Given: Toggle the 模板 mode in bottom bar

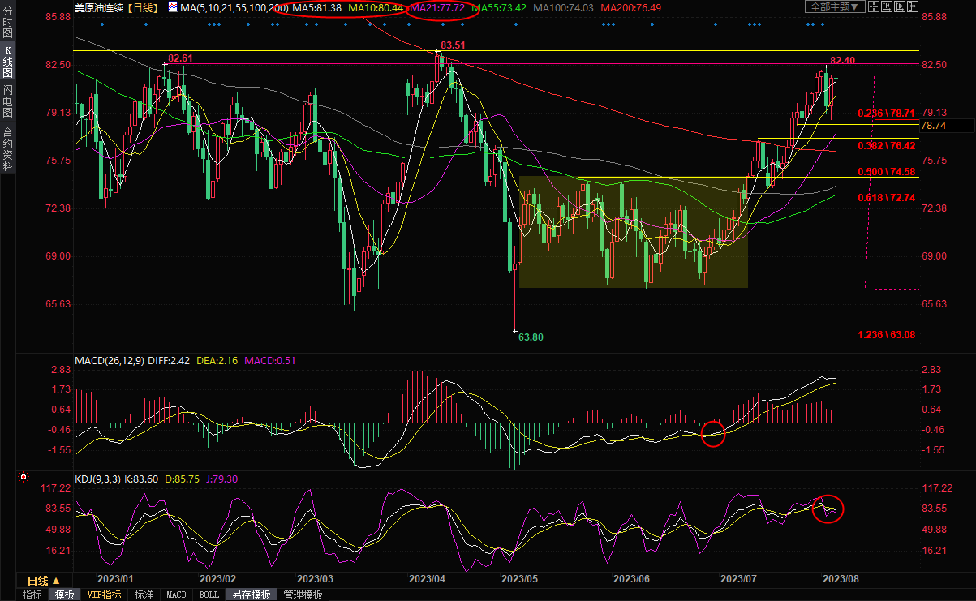Looking at the screenshot, I should (x=65, y=595).
